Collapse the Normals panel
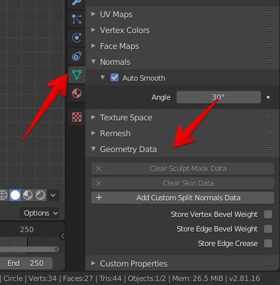This screenshot has width=280, height=285. click(x=93, y=61)
